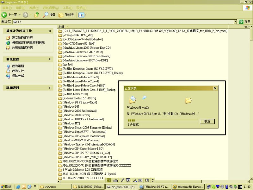This screenshot has width=253, height=190.
Task: Select the [RedHat-Linux-Fedora-Core-2] folder
Action: point(79,77)
